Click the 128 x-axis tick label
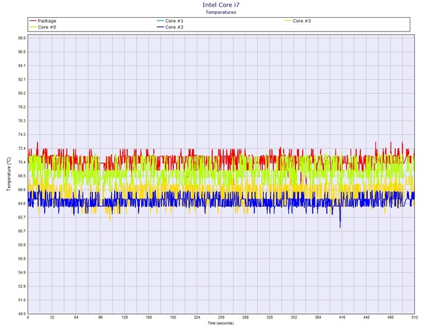442x331 pixels. tap(125, 317)
